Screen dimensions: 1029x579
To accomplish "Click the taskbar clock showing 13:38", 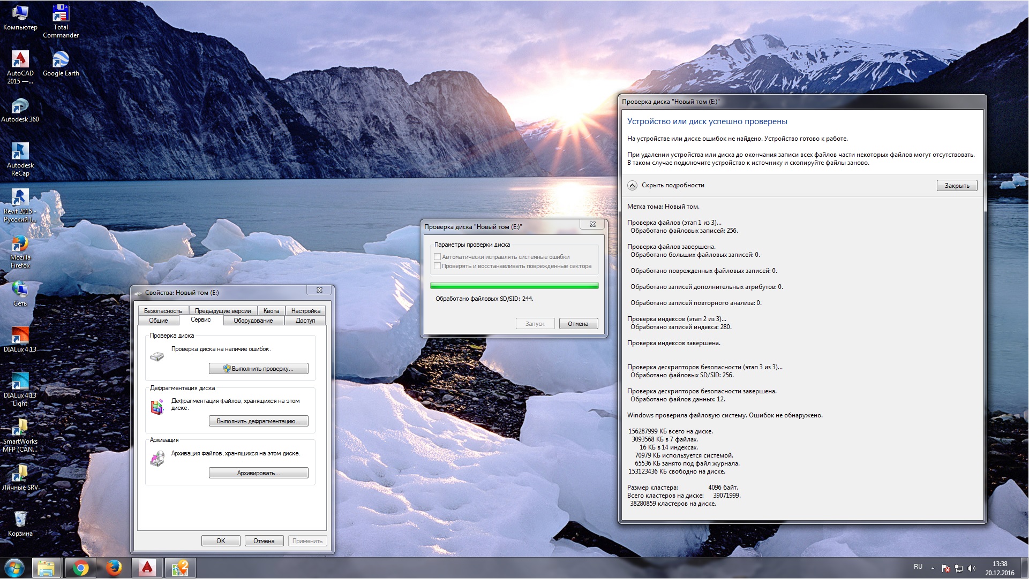I will [999, 568].
